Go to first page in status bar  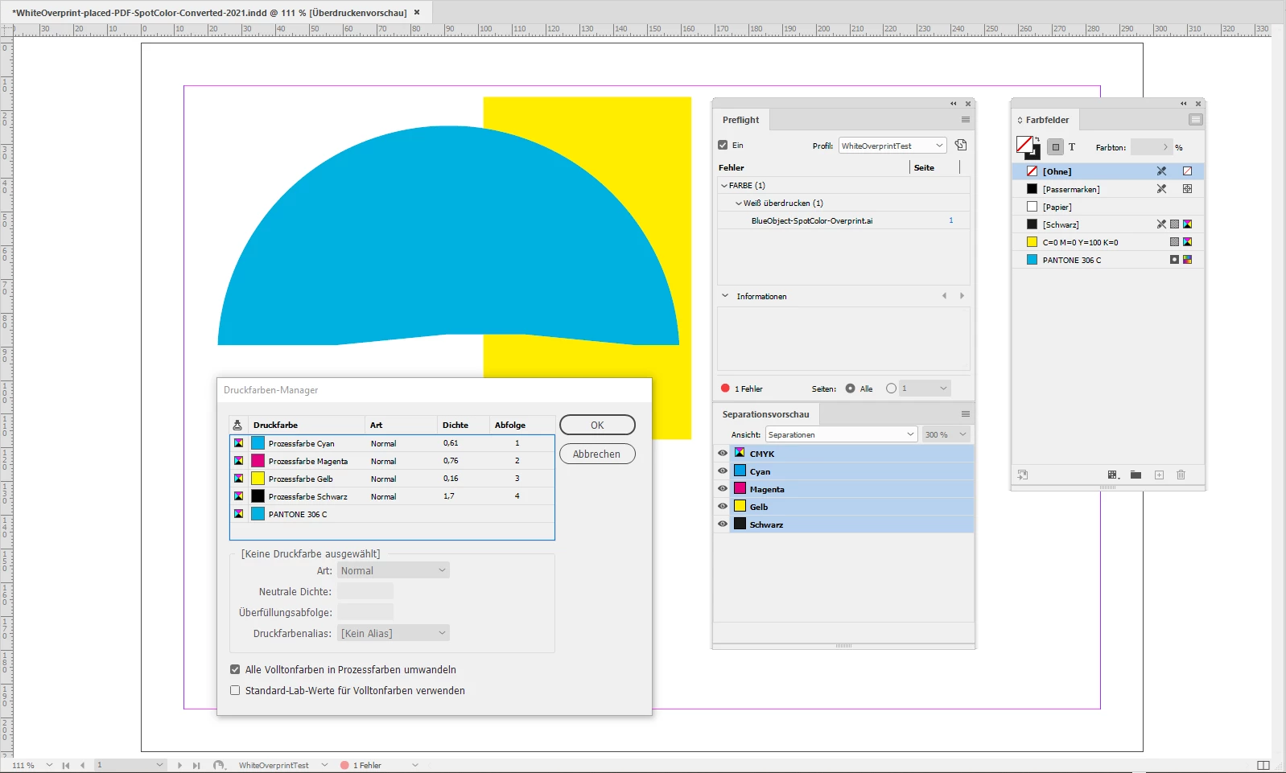66,766
